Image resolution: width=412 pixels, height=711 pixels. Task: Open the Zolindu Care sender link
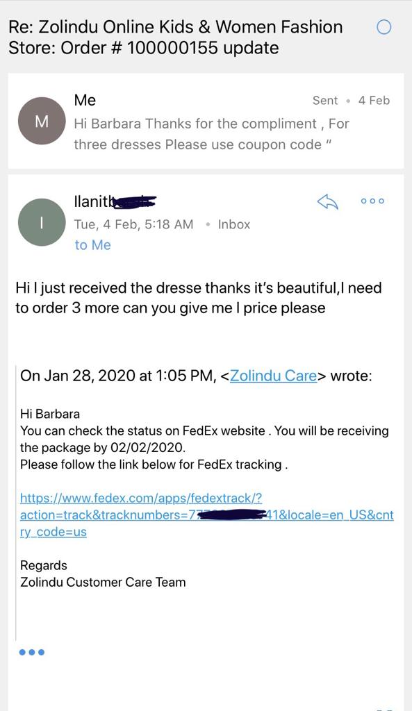pyautogui.click(x=273, y=376)
